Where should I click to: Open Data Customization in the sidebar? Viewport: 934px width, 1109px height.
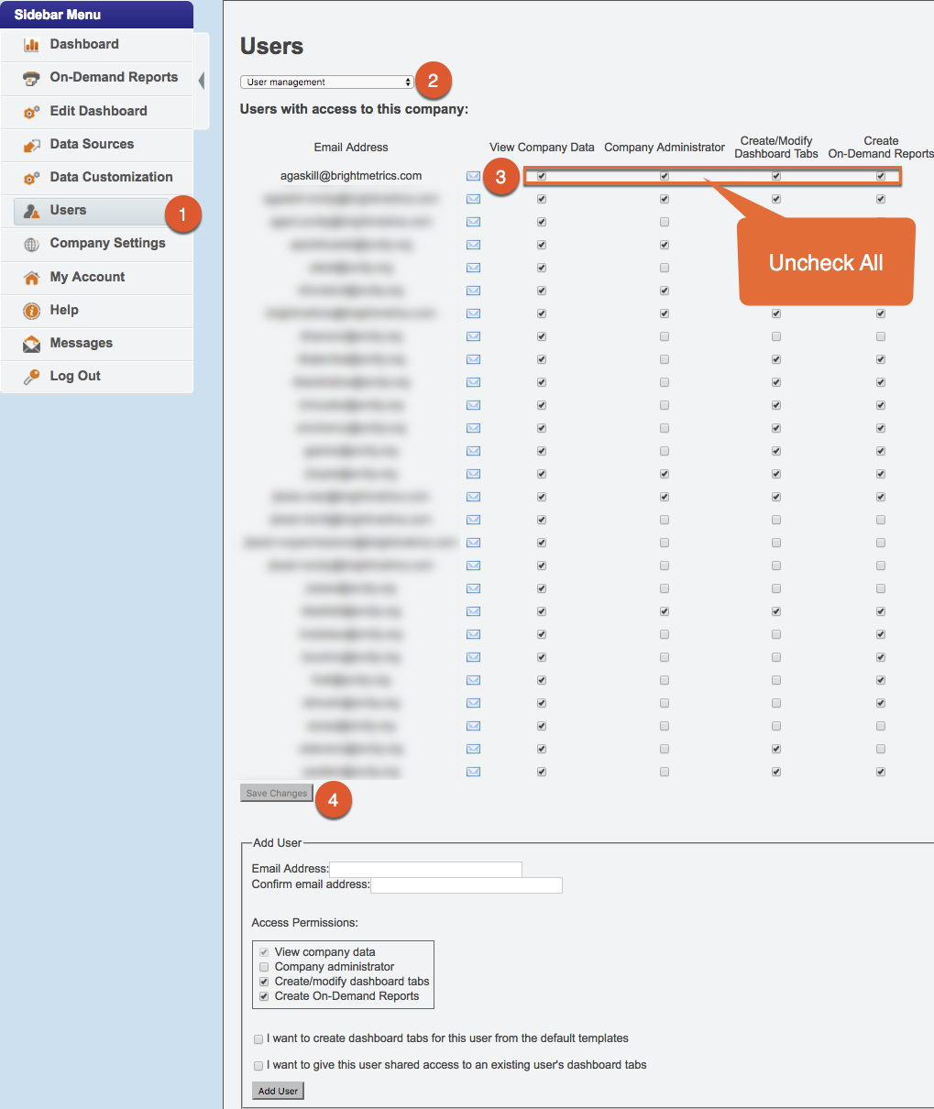[111, 177]
